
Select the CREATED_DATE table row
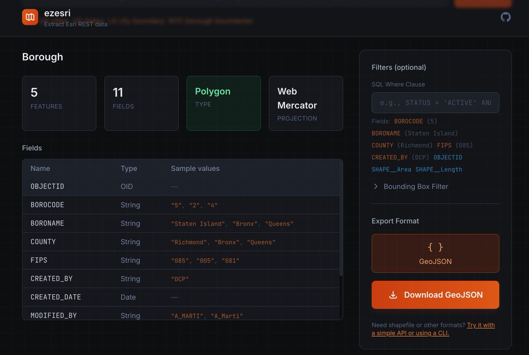tap(181, 297)
